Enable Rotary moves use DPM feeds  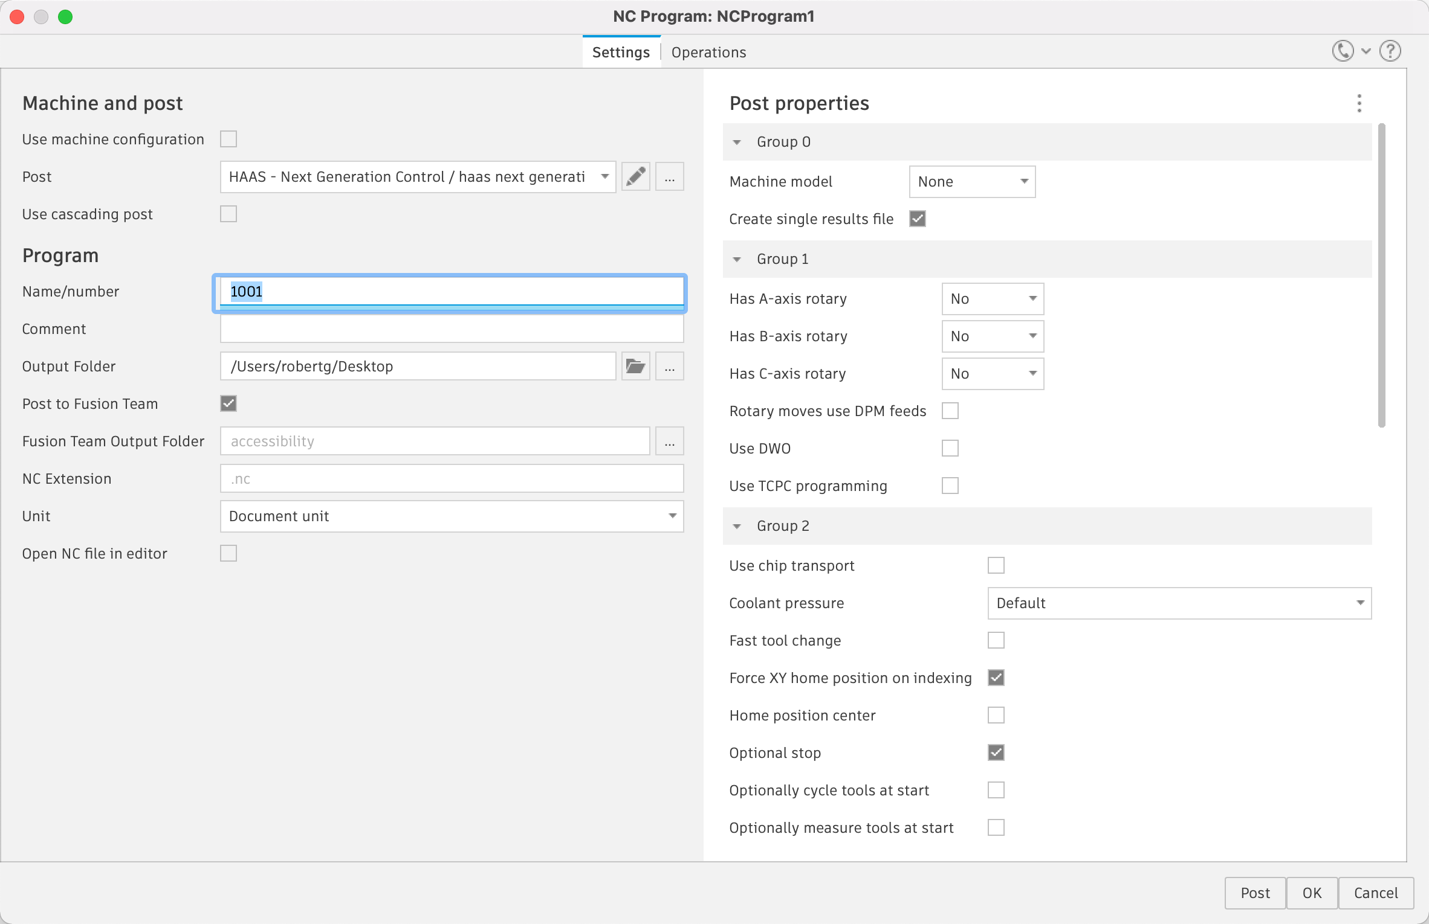pos(950,411)
